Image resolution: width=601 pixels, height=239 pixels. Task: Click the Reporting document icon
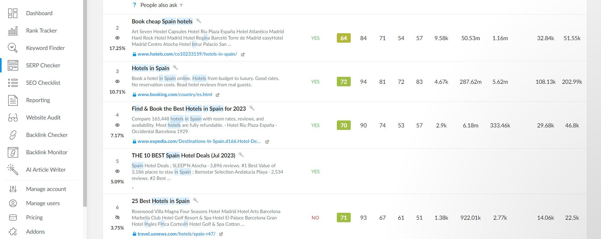click(x=13, y=100)
